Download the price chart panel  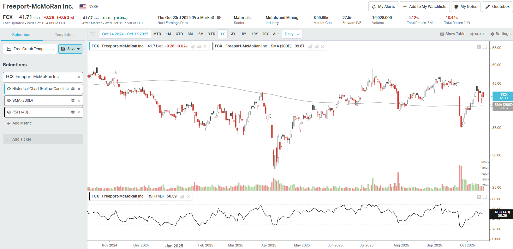click(x=479, y=47)
